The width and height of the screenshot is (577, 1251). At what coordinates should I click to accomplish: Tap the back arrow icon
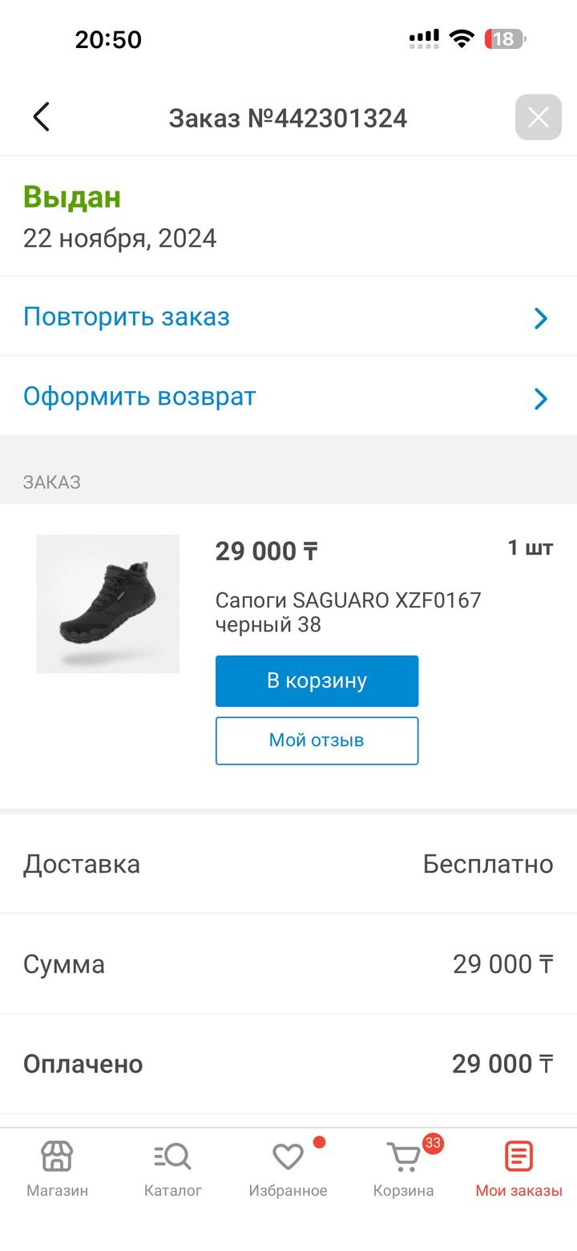42,117
